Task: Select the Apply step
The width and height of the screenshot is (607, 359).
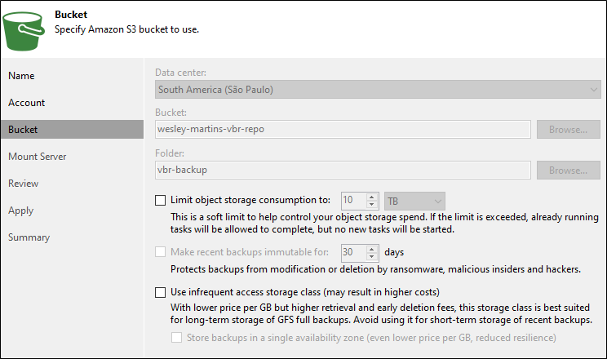Action: point(21,211)
